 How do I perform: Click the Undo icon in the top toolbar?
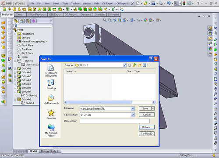click(169, 3)
